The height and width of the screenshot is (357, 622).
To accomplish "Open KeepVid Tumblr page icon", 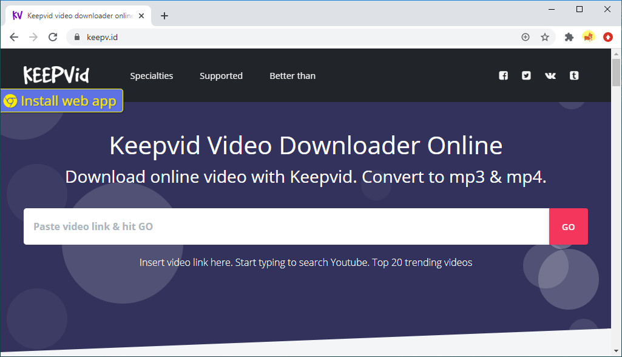I will pos(574,75).
